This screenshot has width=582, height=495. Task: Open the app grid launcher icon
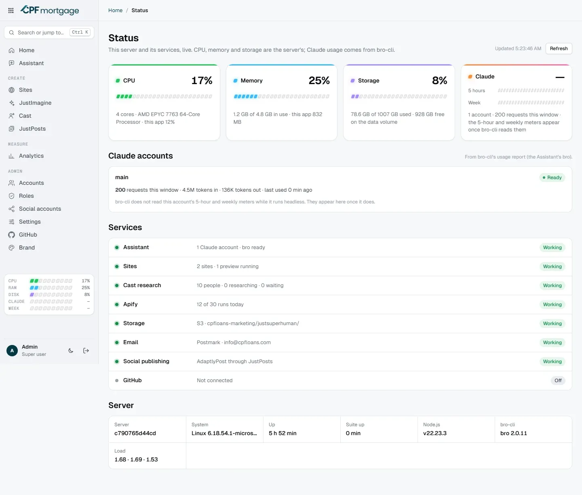(11, 11)
